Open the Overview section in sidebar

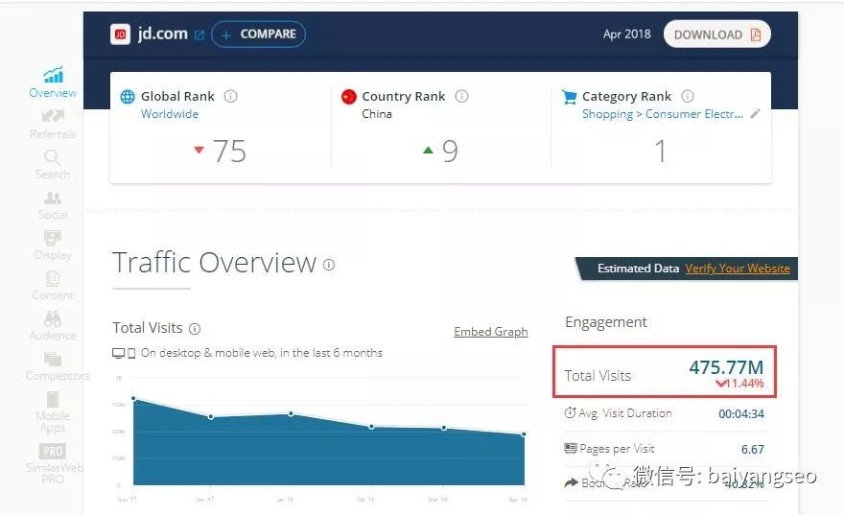click(53, 82)
